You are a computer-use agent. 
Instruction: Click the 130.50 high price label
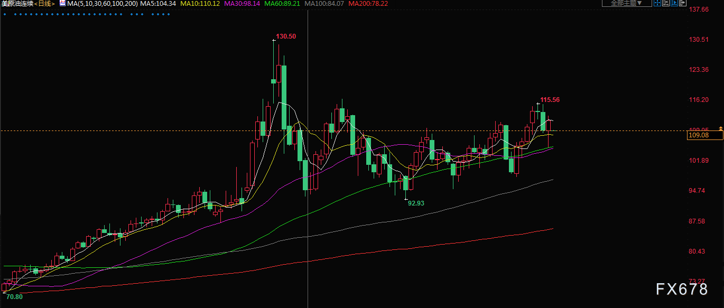[286, 36]
